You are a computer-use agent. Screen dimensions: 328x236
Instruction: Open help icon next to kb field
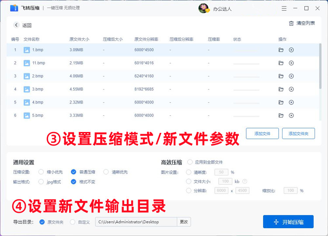[244, 181]
